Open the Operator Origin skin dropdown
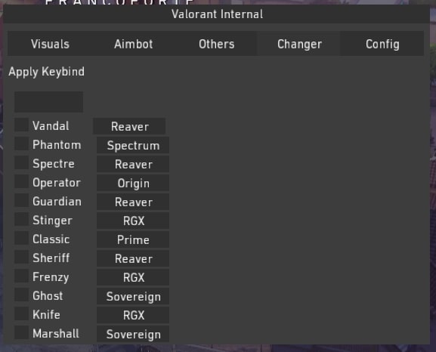 coord(133,183)
